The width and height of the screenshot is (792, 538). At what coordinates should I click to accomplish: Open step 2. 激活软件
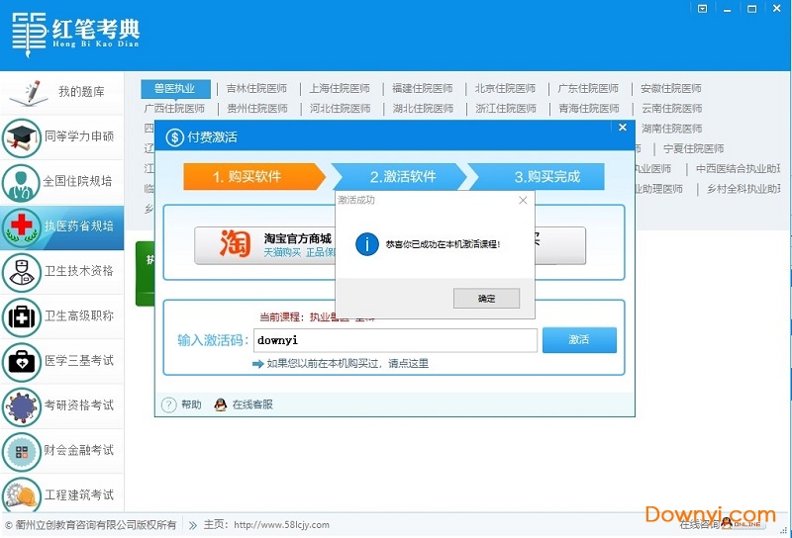[x=400, y=177]
